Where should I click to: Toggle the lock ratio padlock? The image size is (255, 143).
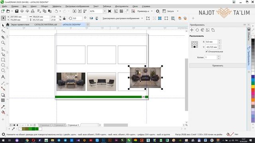64,18
